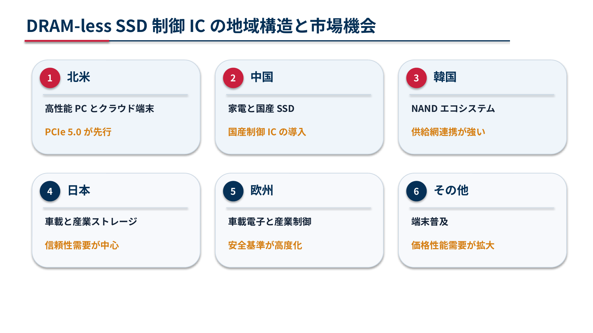Click the 欧州 card heading
The image size is (593, 333).
[262, 190]
